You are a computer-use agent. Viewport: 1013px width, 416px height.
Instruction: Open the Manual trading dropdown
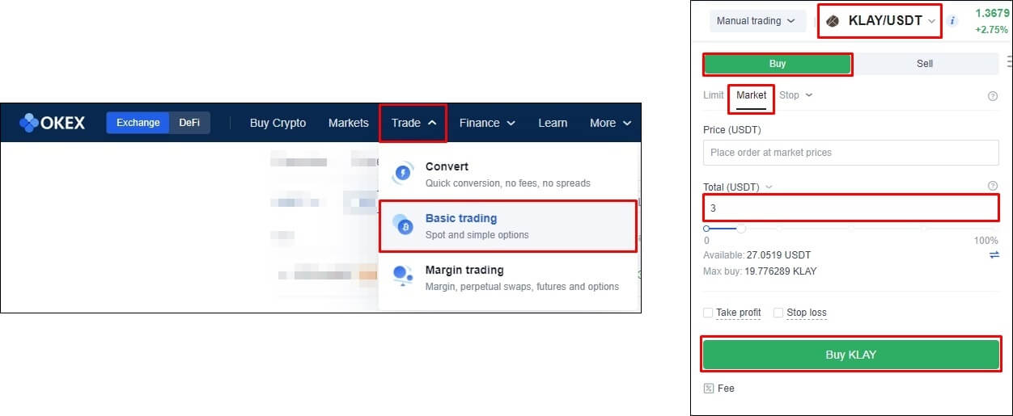[x=756, y=21]
